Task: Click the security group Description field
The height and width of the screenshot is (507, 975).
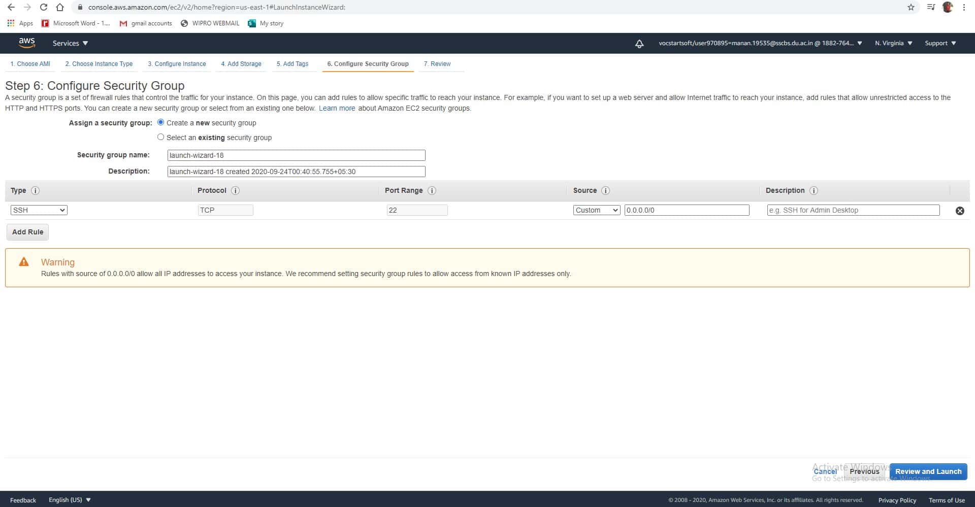Action: [297, 172]
